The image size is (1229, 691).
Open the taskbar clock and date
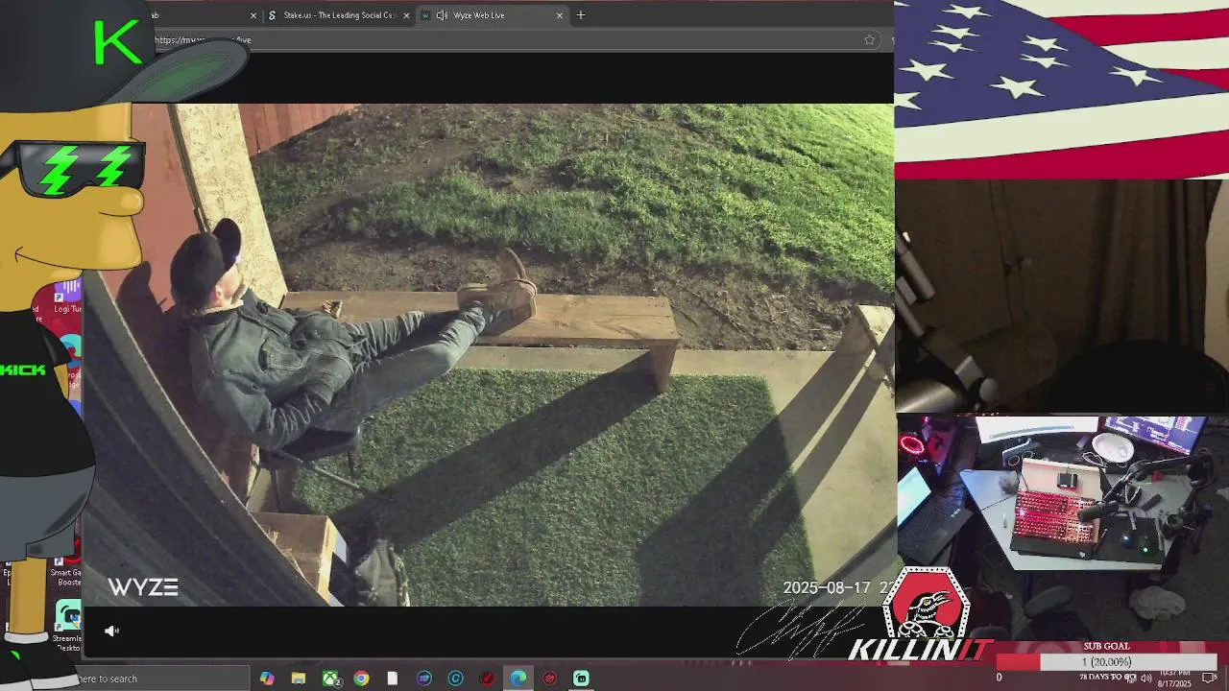click(1173, 678)
